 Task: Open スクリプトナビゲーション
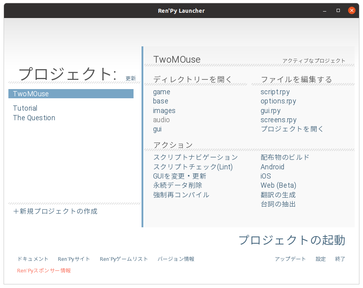point(195,157)
